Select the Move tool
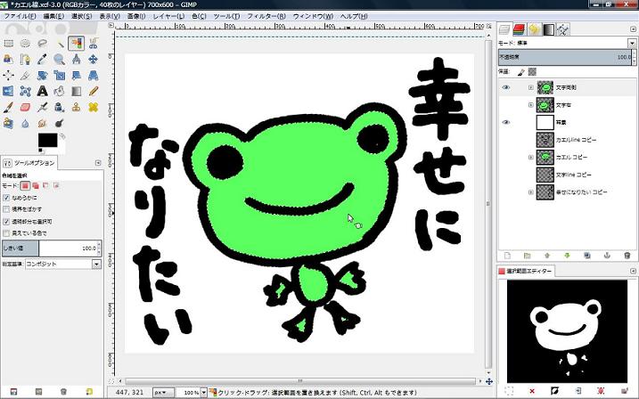This screenshot has width=639, height=399. pos(94,60)
